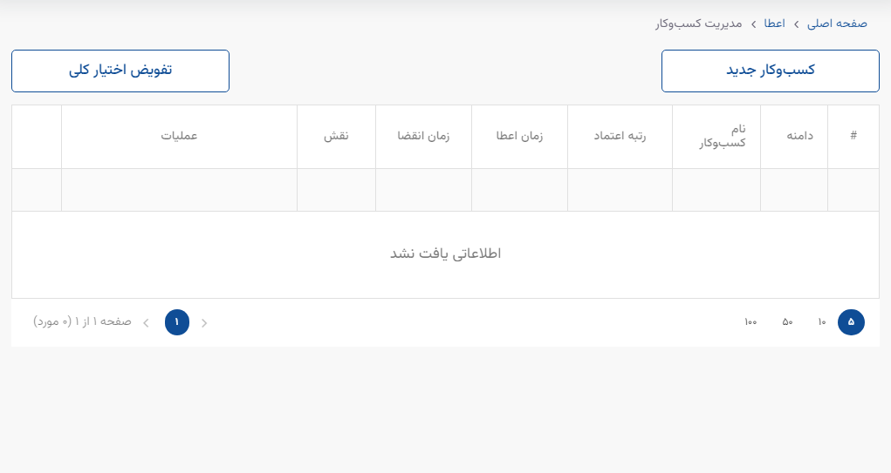The width and height of the screenshot is (891, 473).
Task: Go to صفحه اصلی breadcrumb link
Action: [837, 24]
